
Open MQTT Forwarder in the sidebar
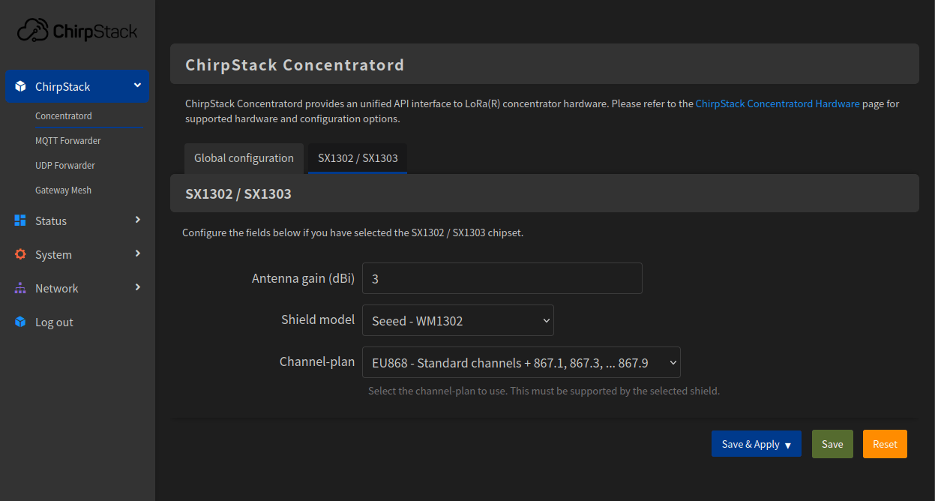pyautogui.click(x=67, y=141)
